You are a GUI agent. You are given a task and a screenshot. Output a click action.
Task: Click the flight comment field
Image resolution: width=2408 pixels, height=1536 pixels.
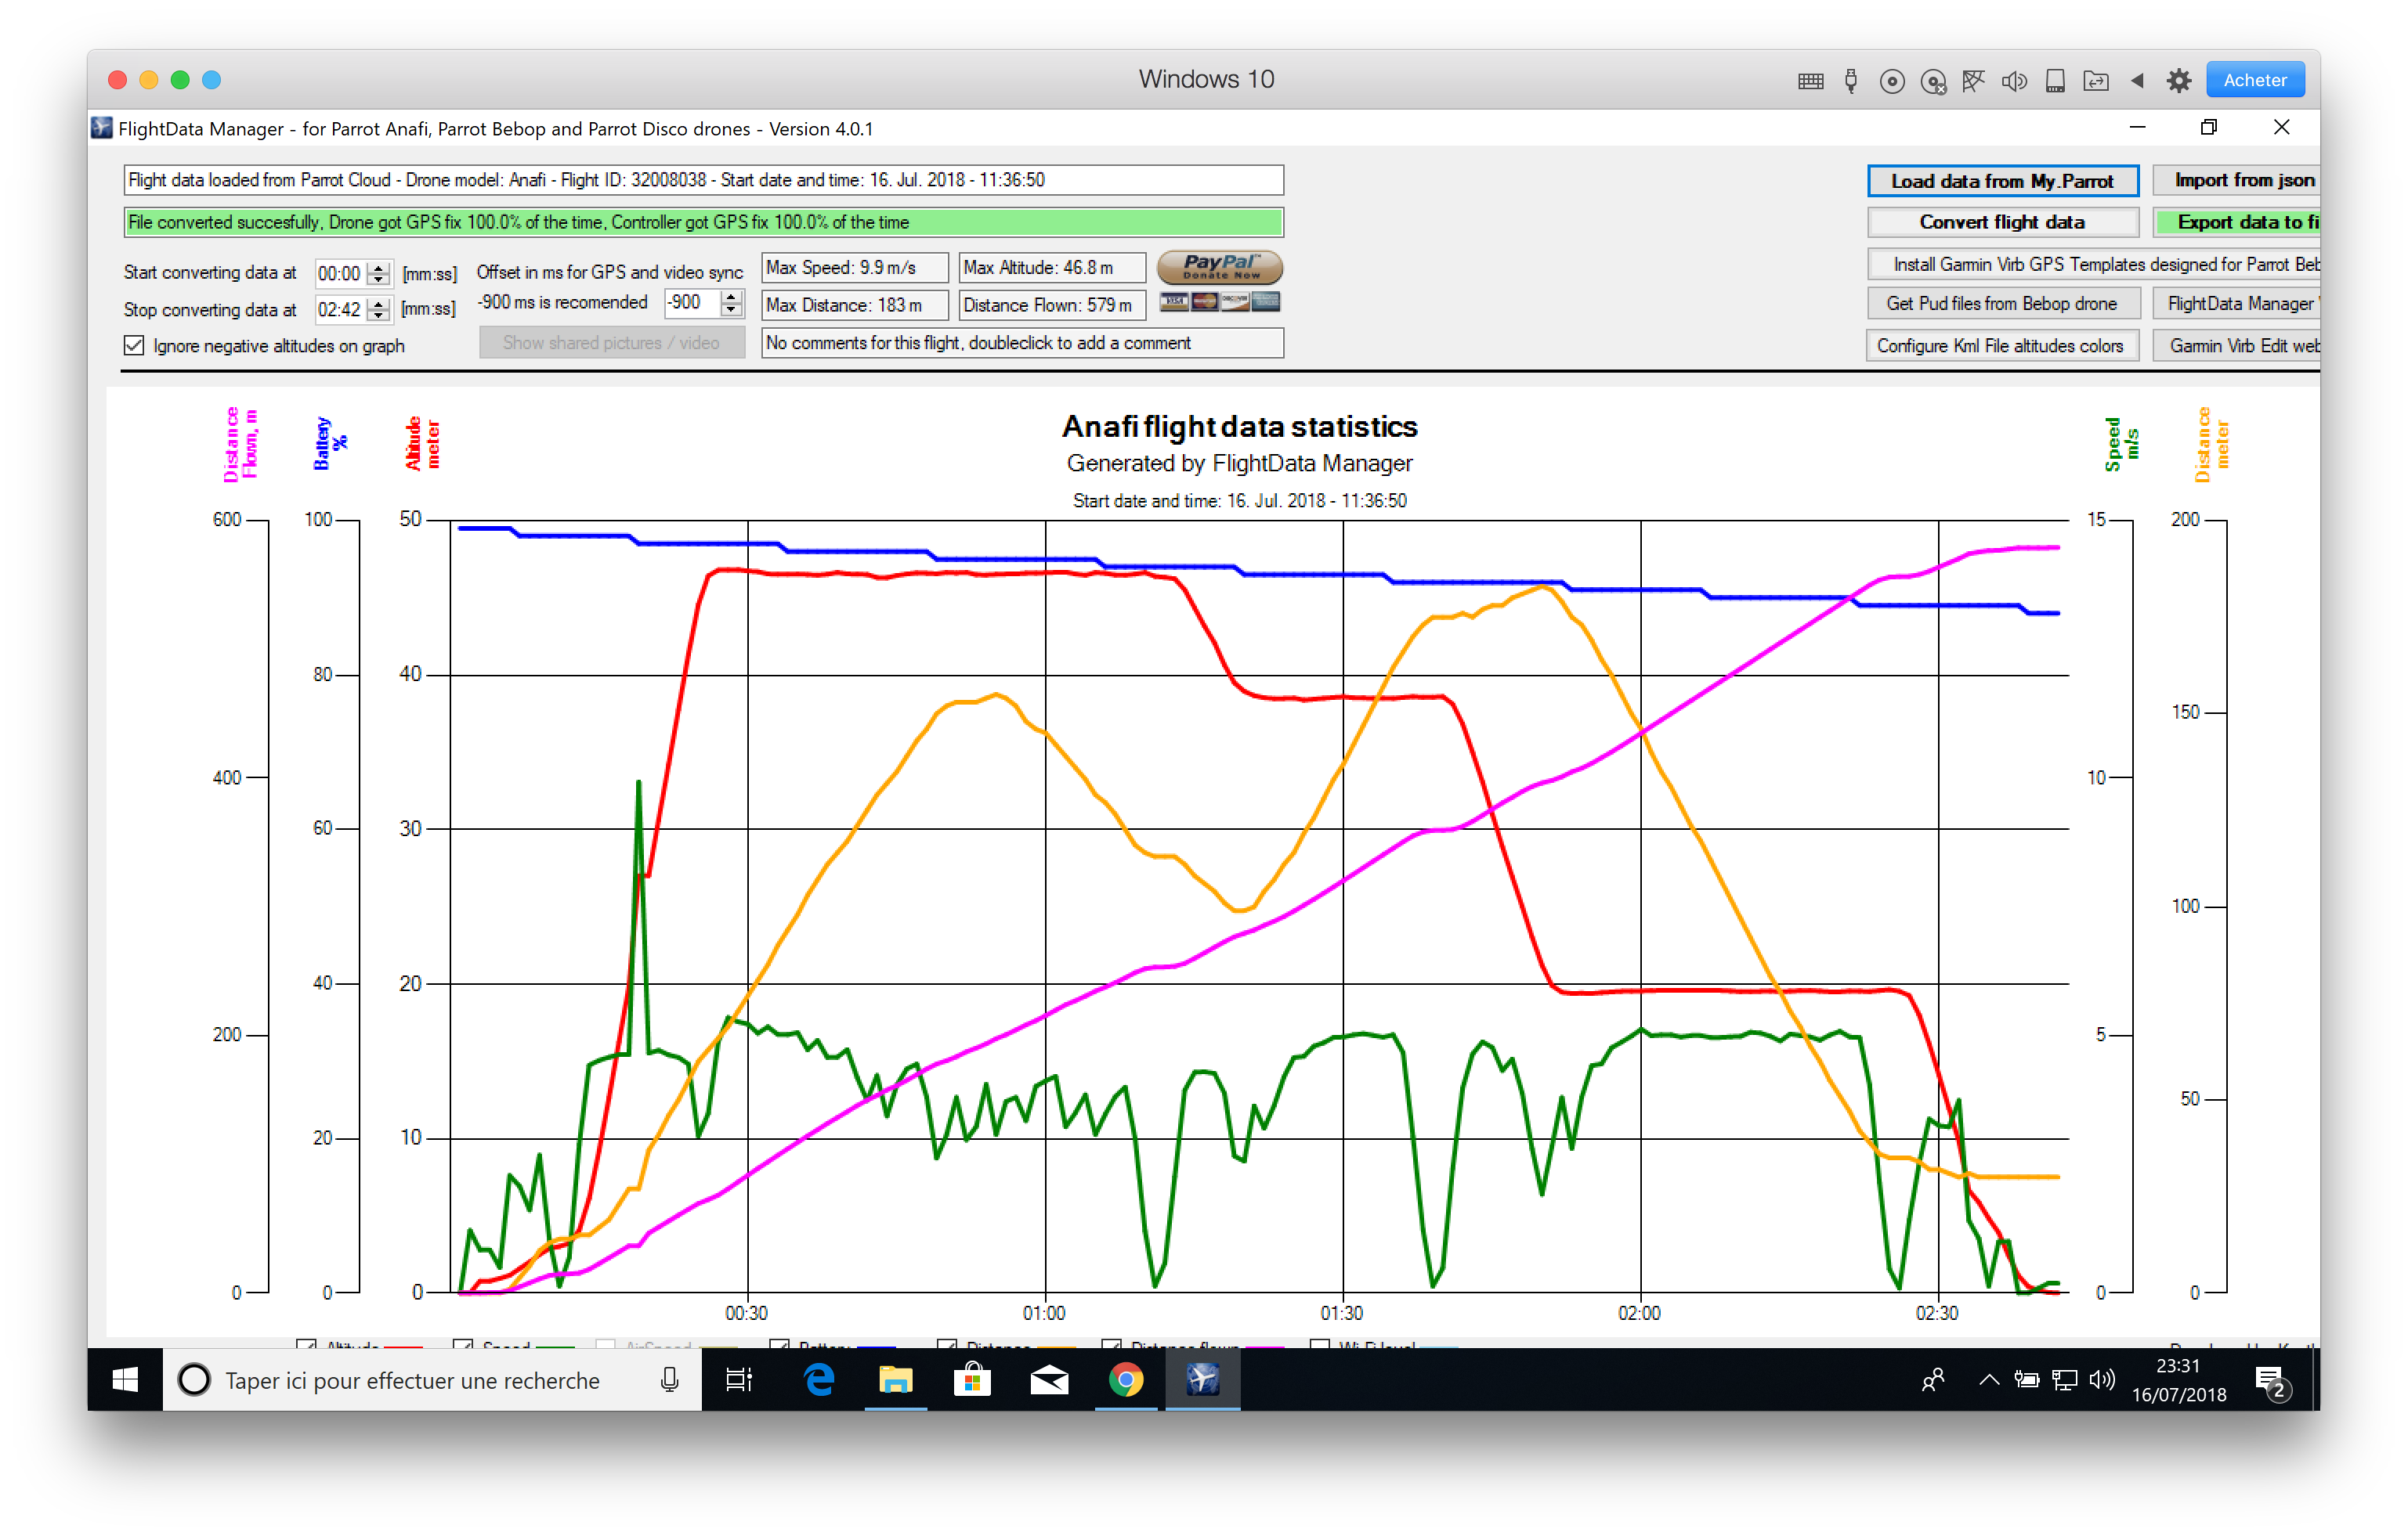[1022, 344]
